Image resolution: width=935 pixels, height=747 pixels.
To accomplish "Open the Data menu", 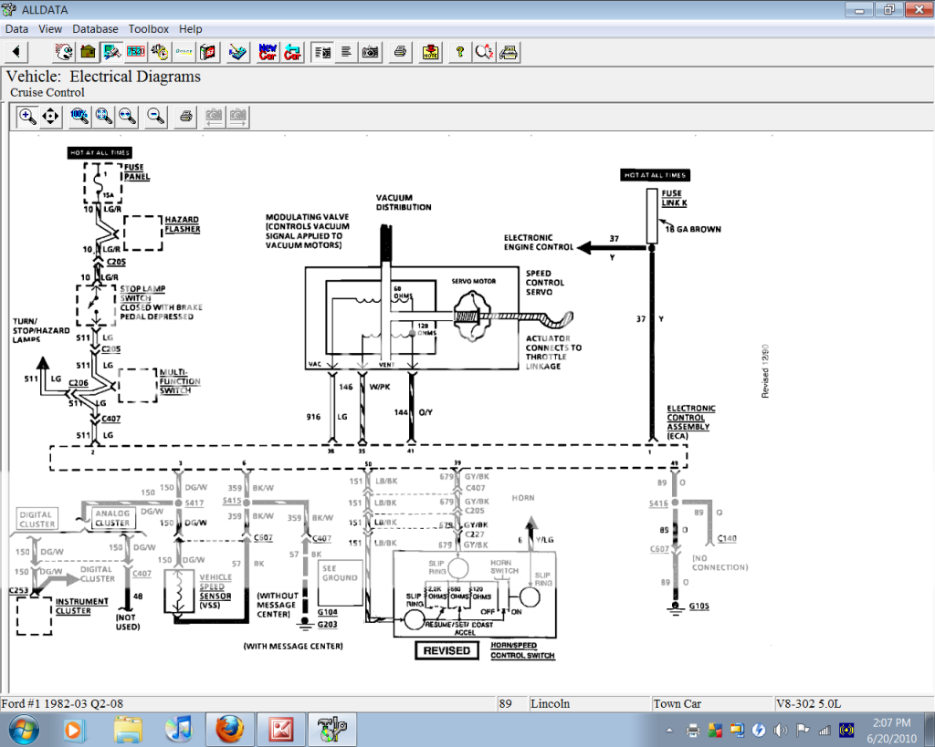I will (16, 28).
